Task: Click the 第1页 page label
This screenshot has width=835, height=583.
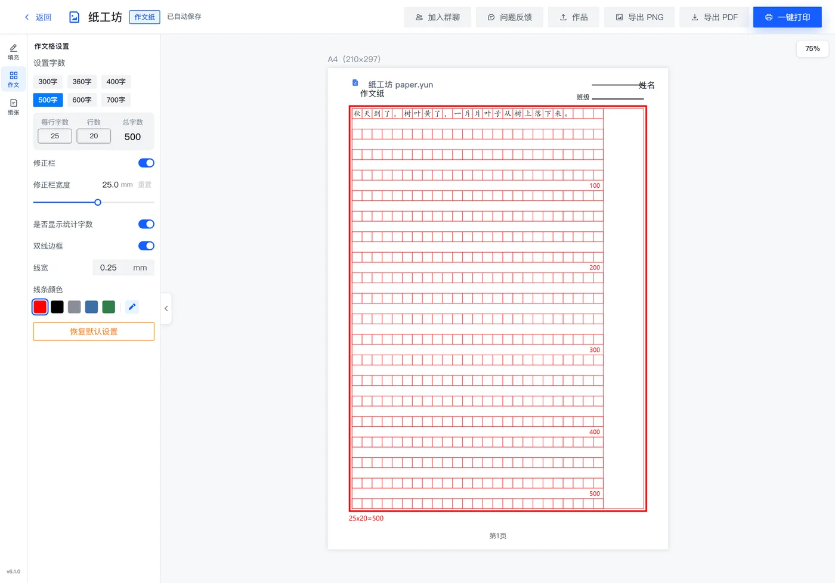Action: point(498,536)
